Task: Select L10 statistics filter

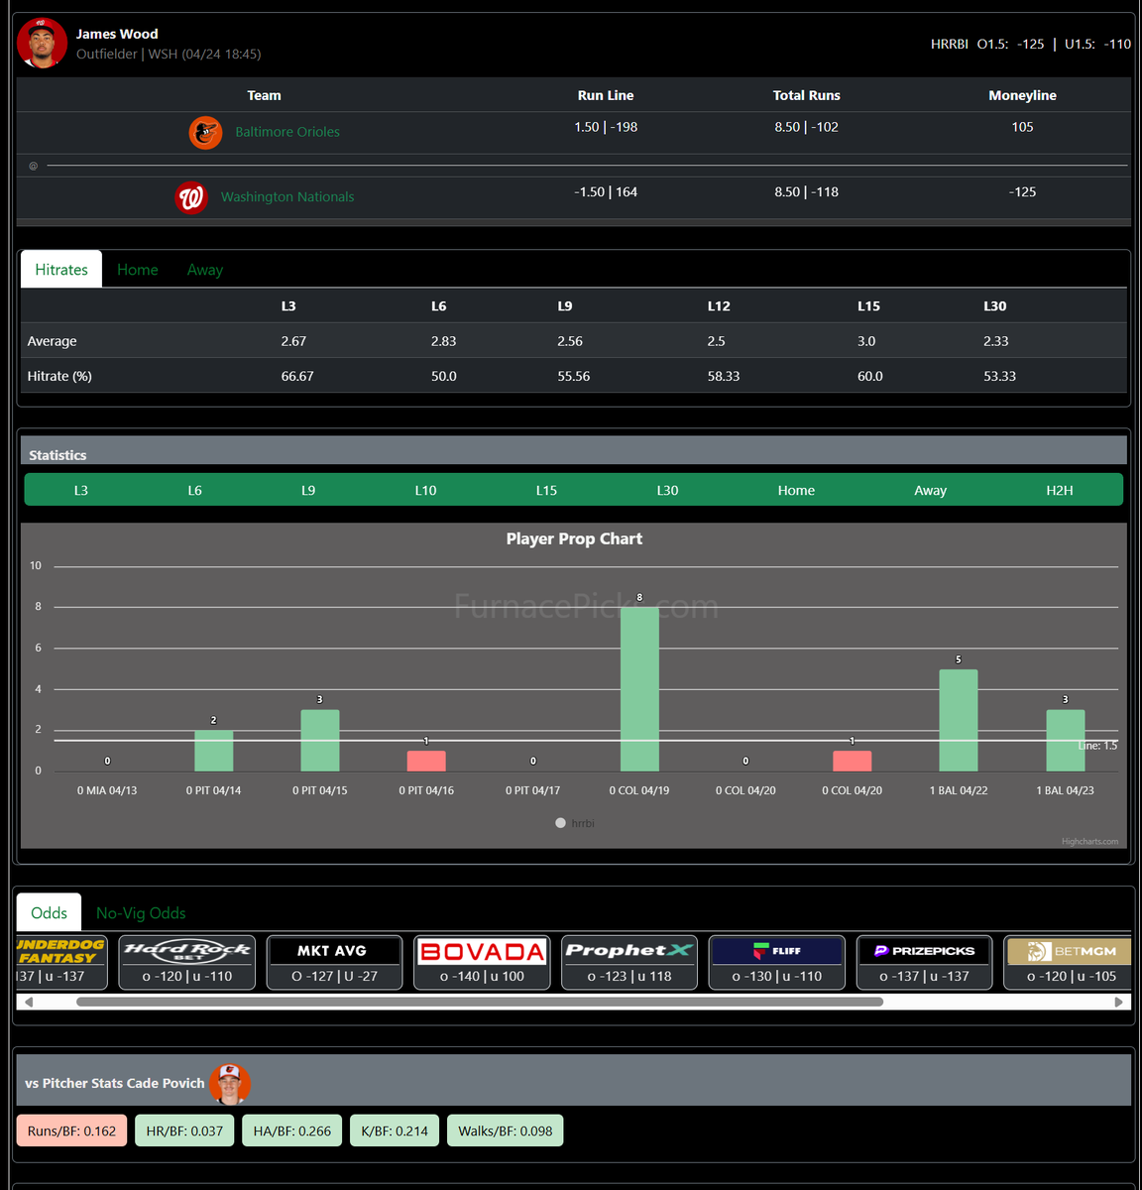Action: click(425, 490)
